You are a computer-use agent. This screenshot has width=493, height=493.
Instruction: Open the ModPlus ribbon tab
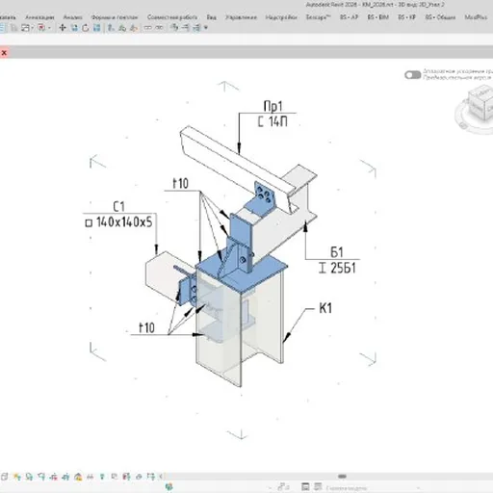coord(476,17)
